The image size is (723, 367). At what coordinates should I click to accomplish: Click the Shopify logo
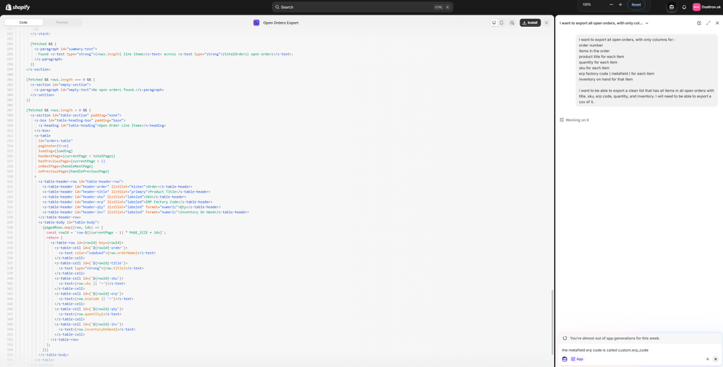pos(17,7)
